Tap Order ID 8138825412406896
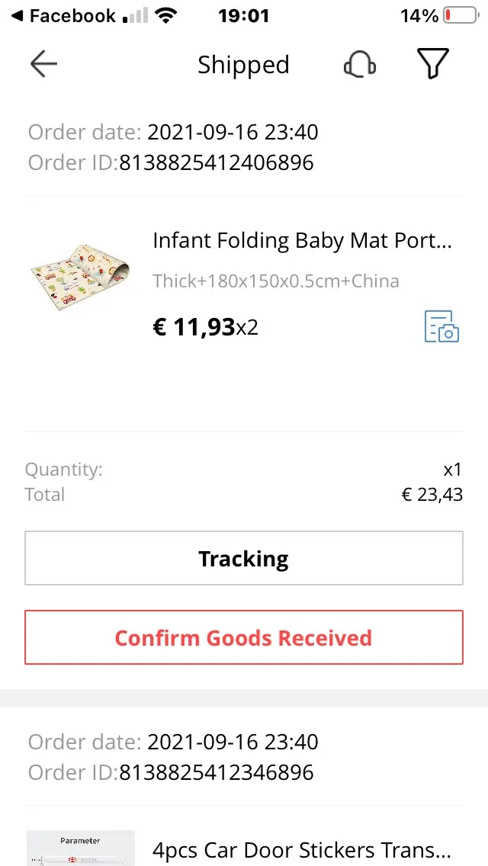488x866 pixels. point(217,163)
